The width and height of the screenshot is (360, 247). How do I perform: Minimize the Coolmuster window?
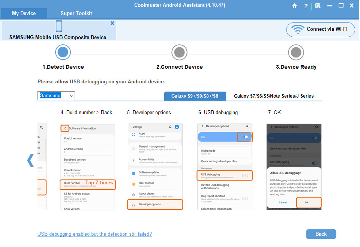tap(330, 6)
